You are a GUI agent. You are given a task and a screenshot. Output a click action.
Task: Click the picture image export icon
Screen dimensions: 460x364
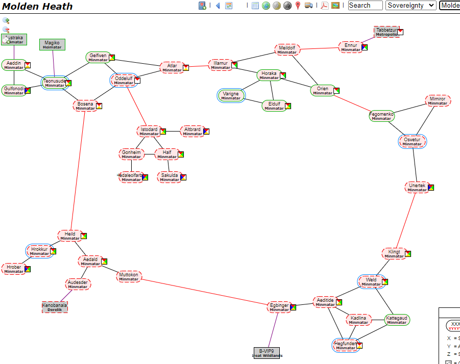point(335,6)
